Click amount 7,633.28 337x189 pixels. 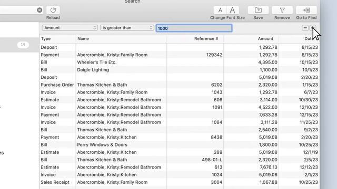coord(268,115)
